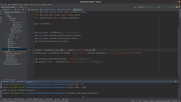
Task: Click the rollback undo arrow icon
Action: click(x=172, y=7)
